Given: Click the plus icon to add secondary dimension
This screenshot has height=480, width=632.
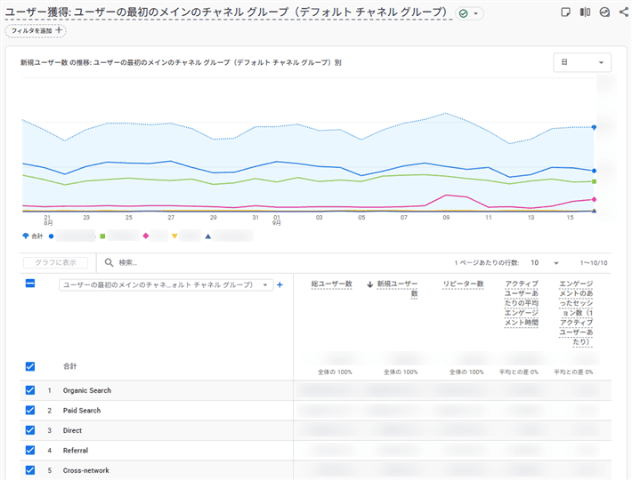Looking at the screenshot, I should (x=280, y=284).
